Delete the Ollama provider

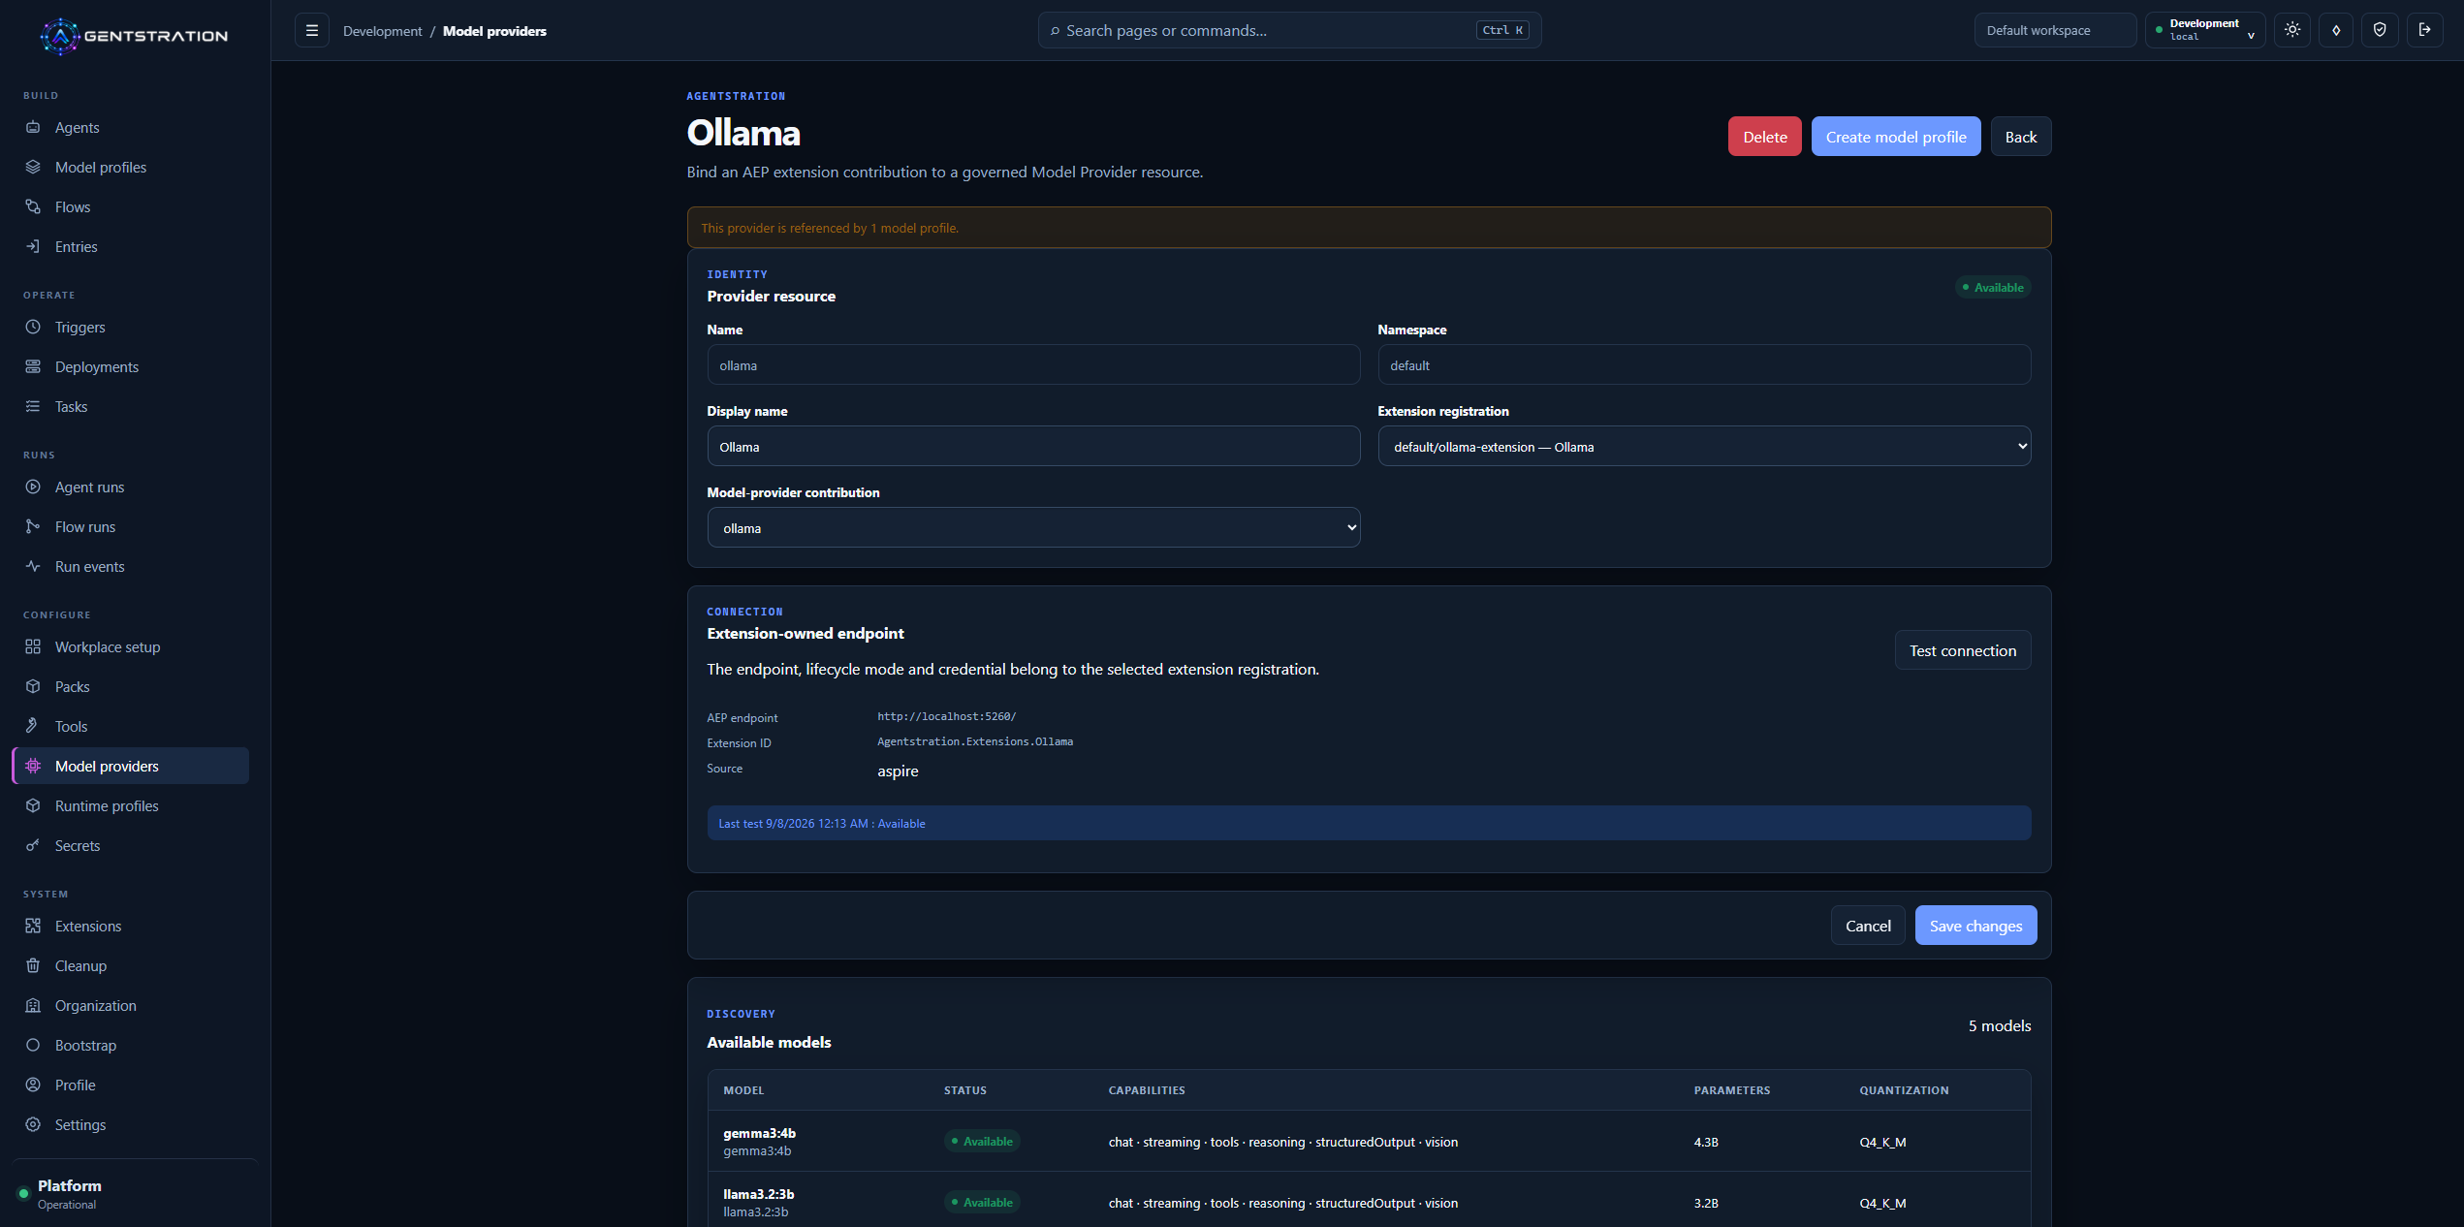tap(1764, 137)
